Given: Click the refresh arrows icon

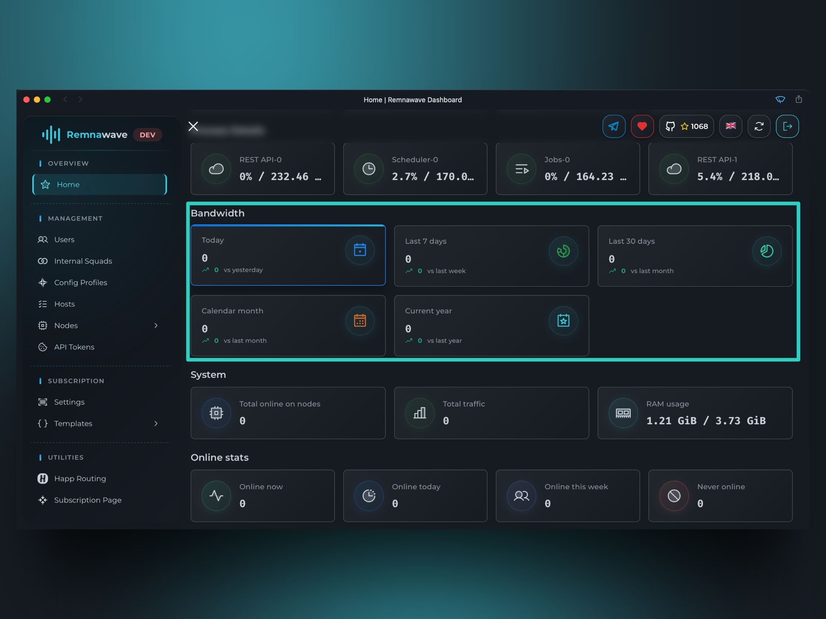Looking at the screenshot, I should click(x=759, y=126).
